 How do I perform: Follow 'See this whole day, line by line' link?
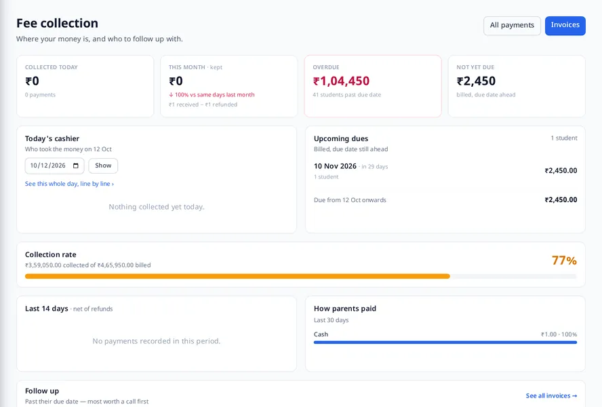tap(69, 184)
